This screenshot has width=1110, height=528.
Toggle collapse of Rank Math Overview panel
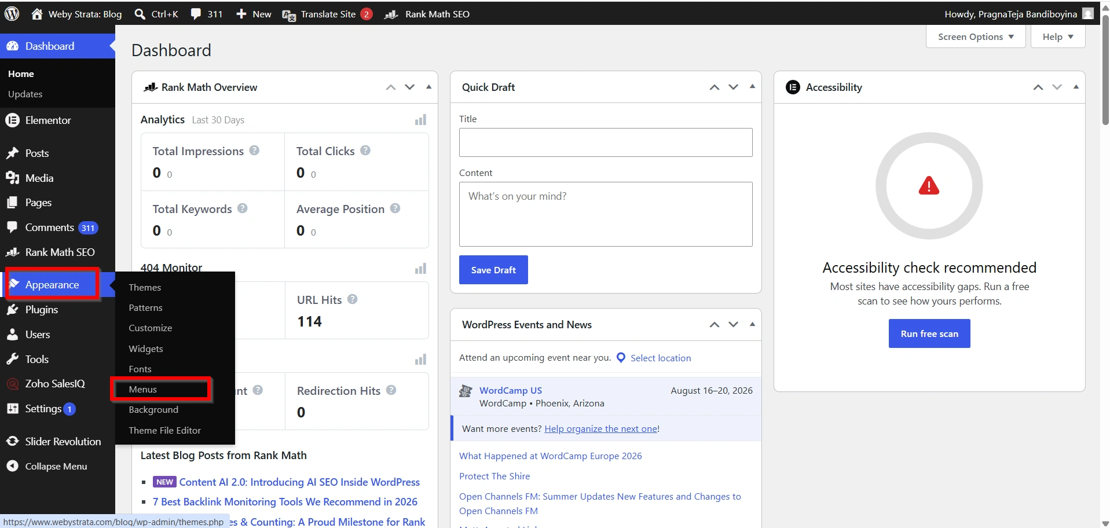[x=428, y=87]
